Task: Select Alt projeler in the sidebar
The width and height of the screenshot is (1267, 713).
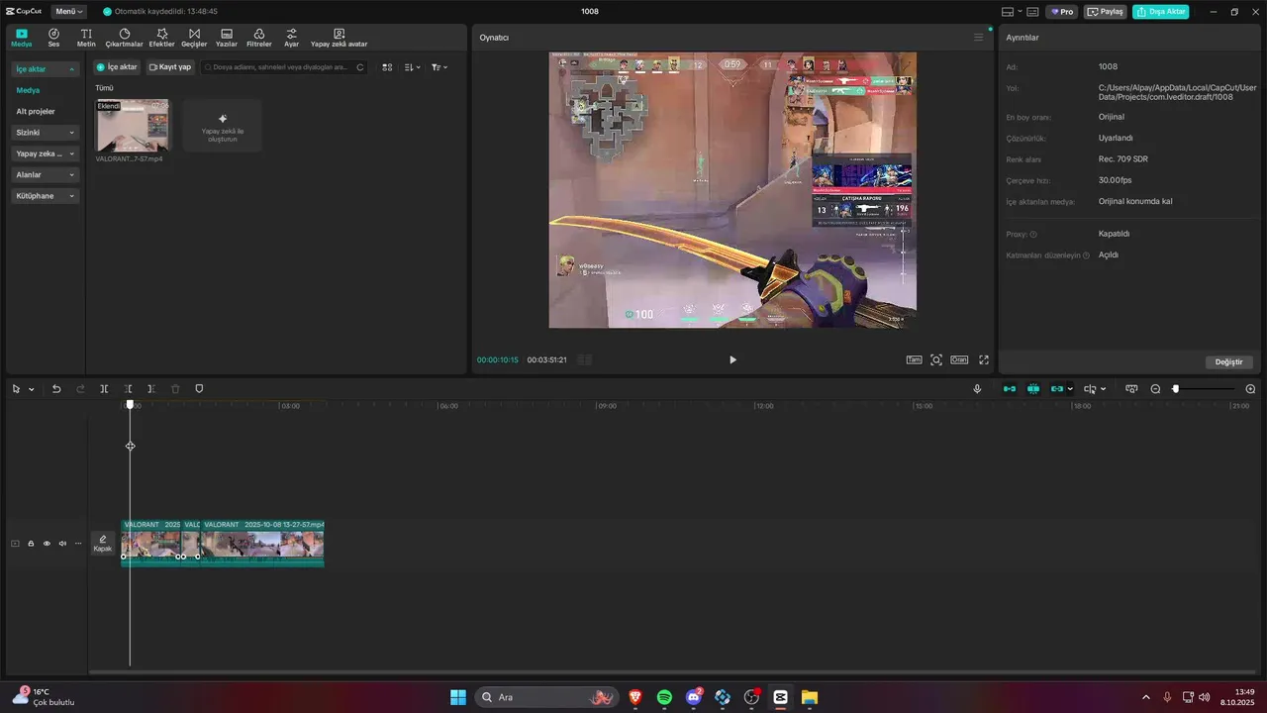Action: click(36, 111)
